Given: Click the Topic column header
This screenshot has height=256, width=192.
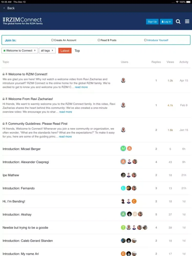Looking at the screenshot, I should click(x=6, y=62).
